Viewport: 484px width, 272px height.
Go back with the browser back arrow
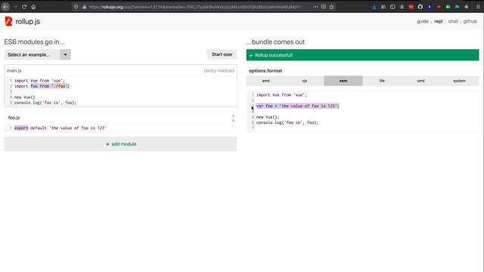pyautogui.click(x=5, y=7)
